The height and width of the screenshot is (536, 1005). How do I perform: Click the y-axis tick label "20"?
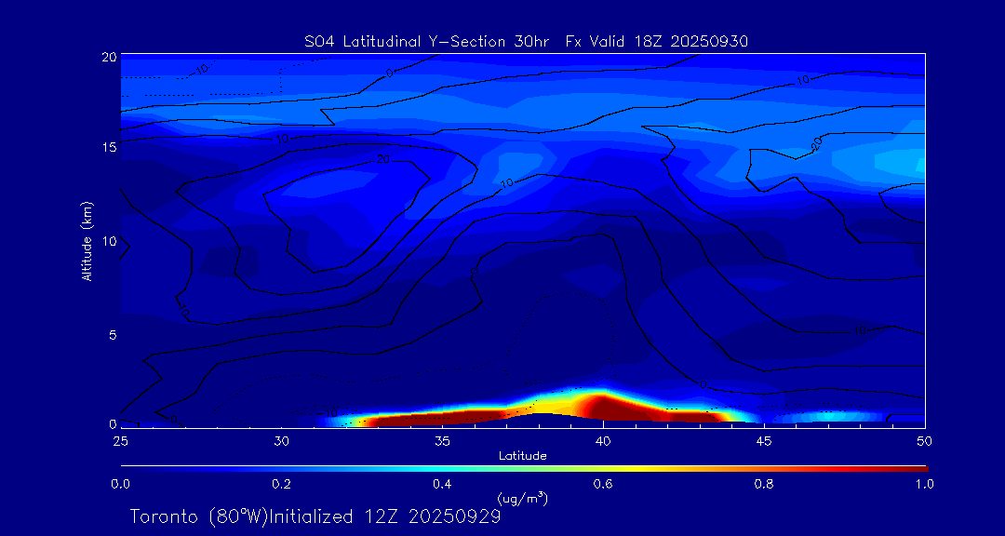point(108,57)
